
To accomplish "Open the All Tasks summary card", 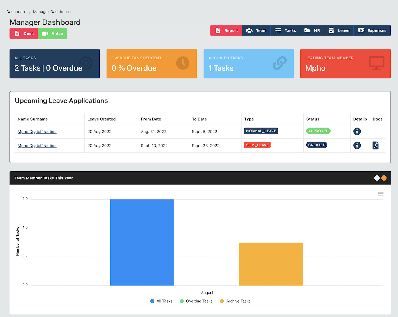I will pyautogui.click(x=55, y=64).
